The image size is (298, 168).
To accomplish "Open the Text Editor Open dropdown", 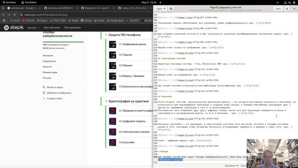I will point(161,8).
